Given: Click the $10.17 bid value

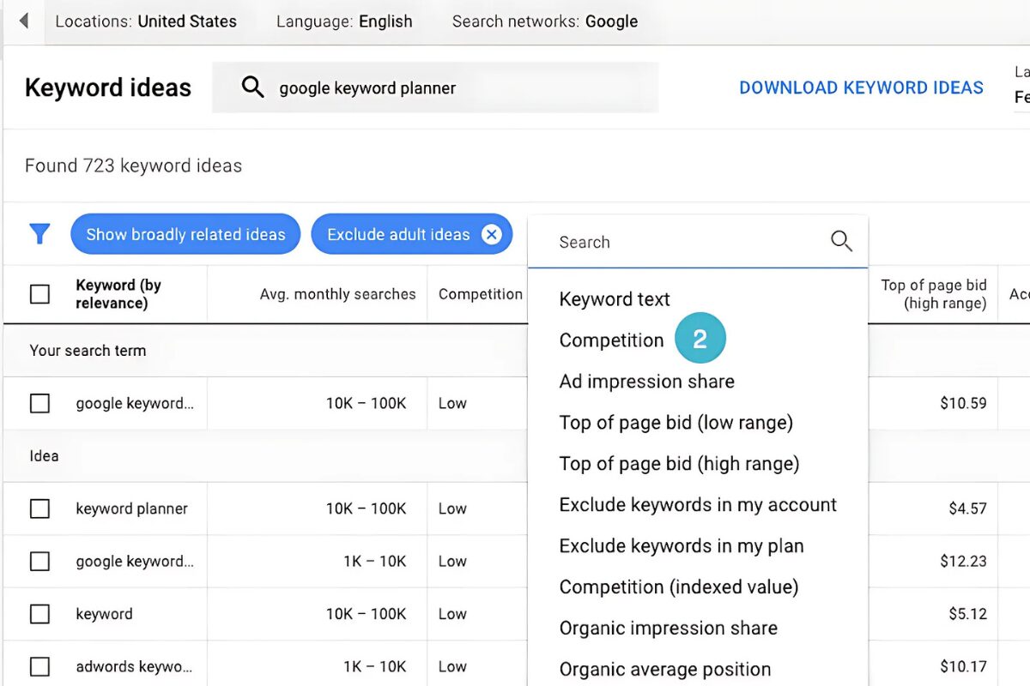Looking at the screenshot, I should point(963,666).
